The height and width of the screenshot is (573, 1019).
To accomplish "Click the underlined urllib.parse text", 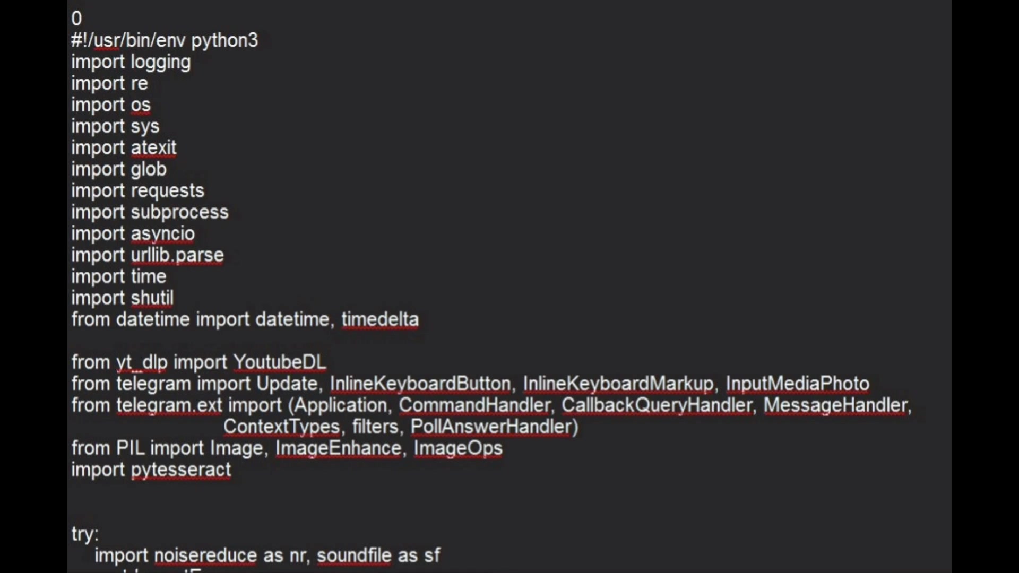I will (177, 255).
